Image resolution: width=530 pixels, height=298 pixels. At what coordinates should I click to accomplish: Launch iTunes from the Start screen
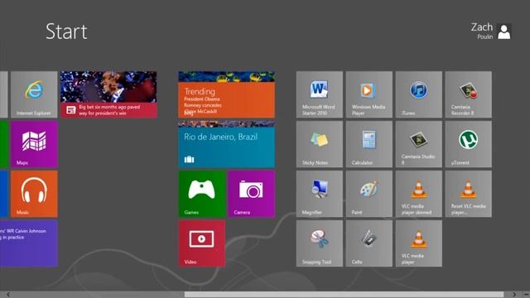[x=419, y=94]
